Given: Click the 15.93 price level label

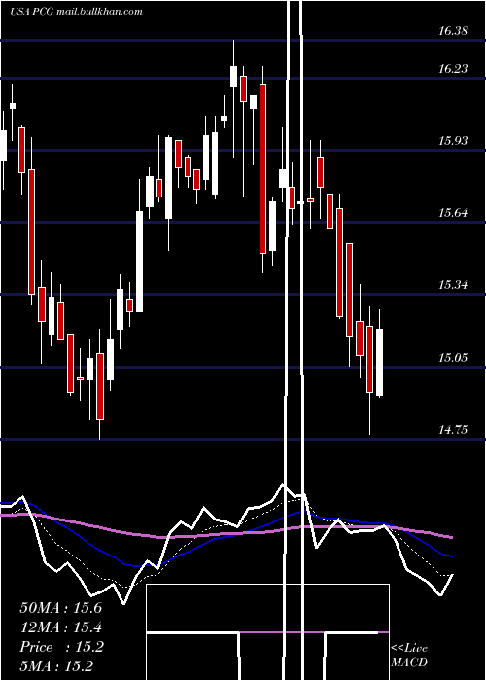Looking at the screenshot, I should pos(453,141).
